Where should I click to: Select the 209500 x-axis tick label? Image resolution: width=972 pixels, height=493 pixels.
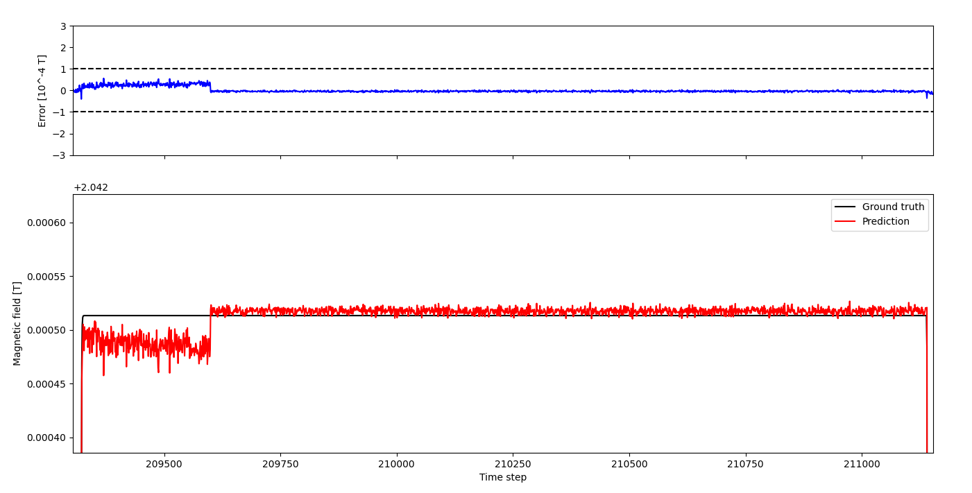pyautogui.click(x=164, y=463)
